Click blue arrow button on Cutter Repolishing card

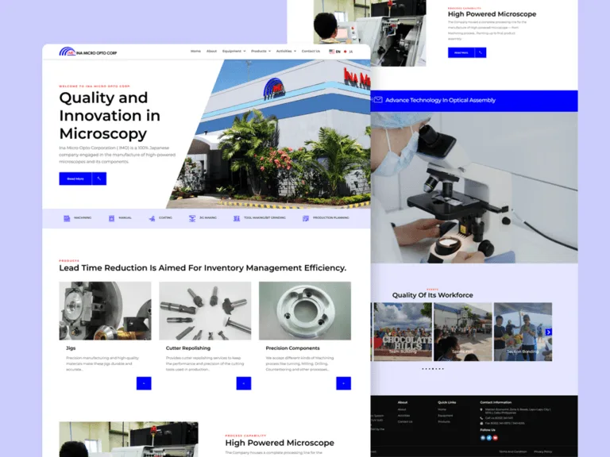[244, 383]
